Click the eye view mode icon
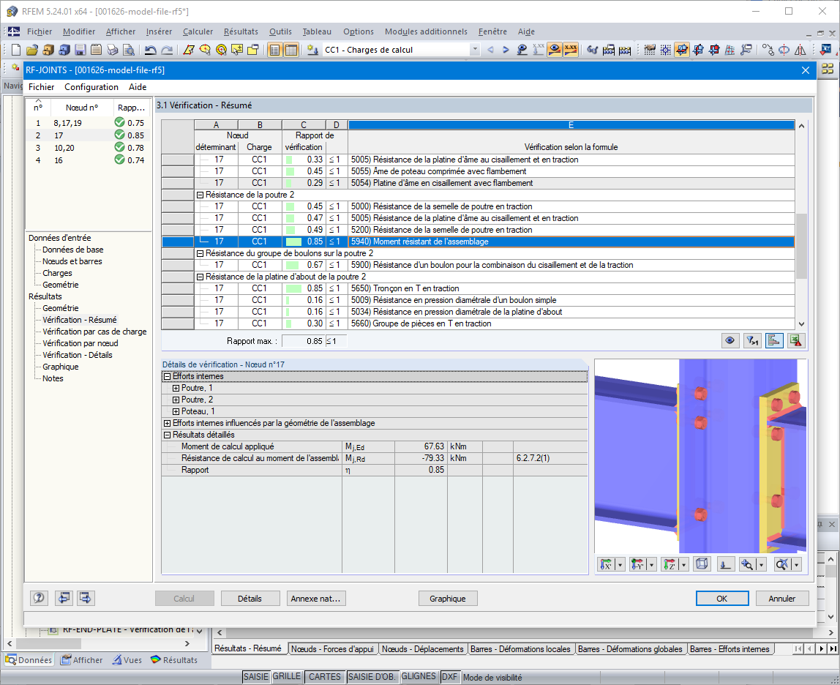This screenshot has height=685, width=840. tap(730, 341)
